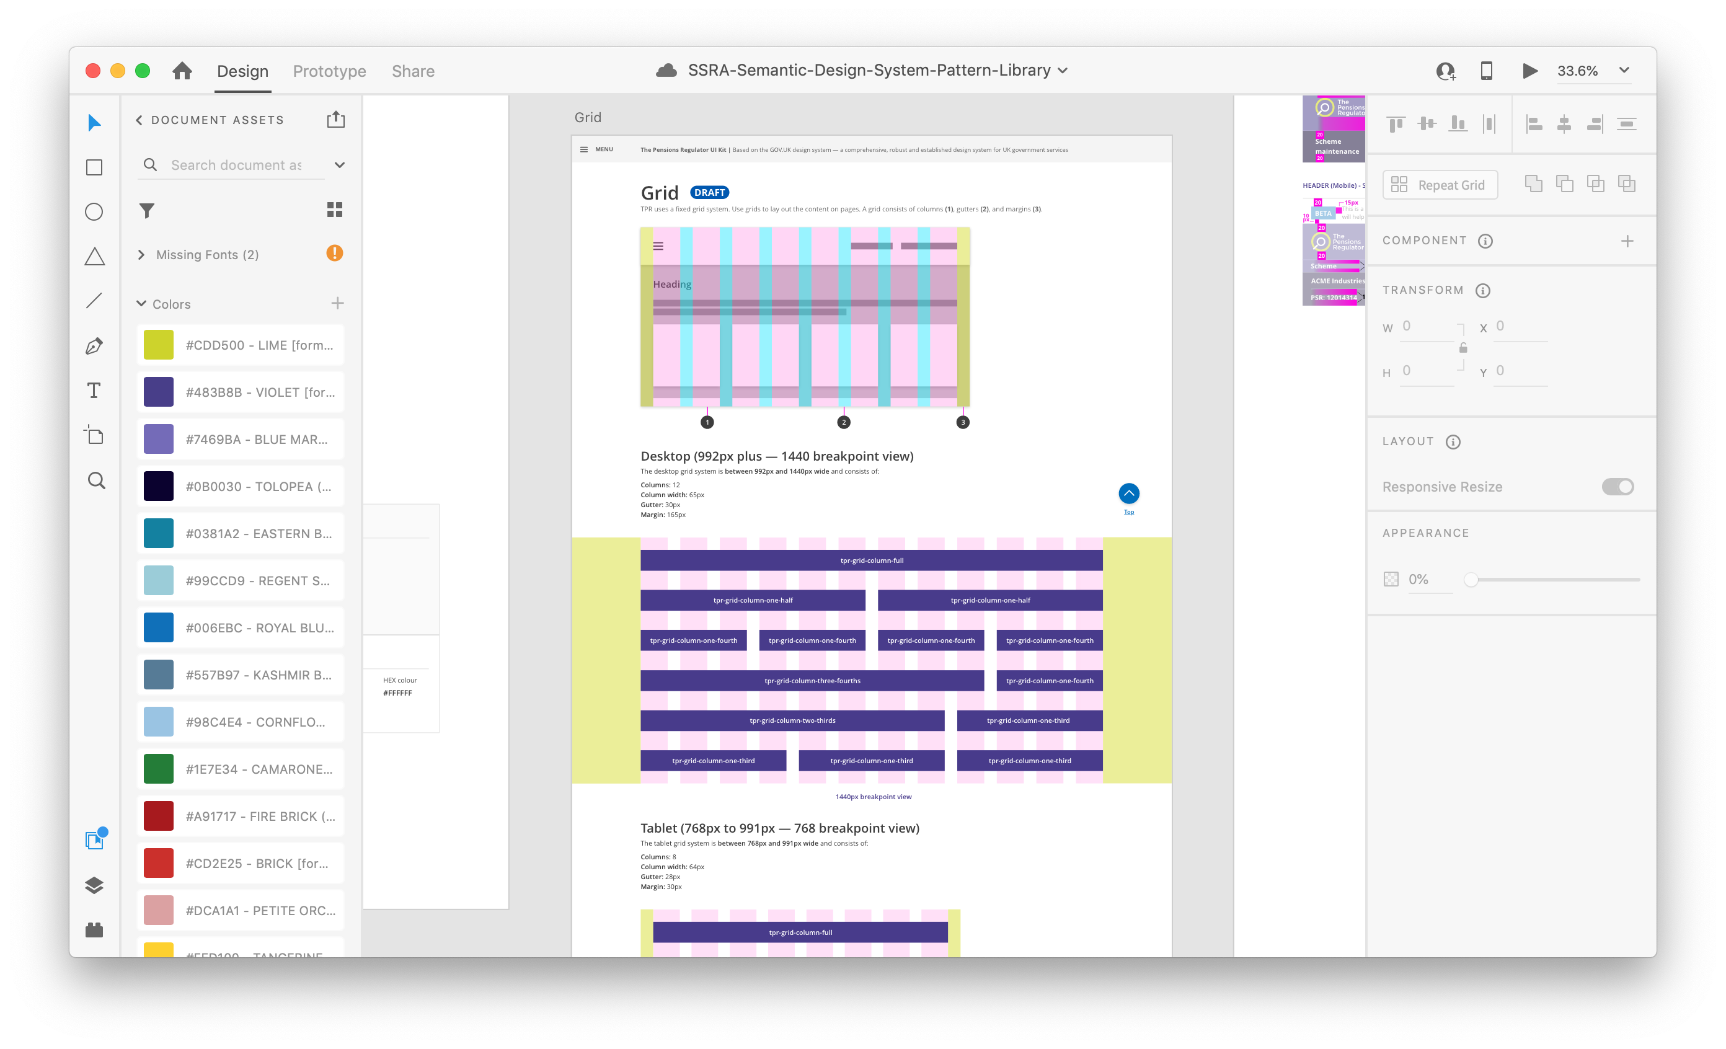Open the Share tab
Image resolution: width=1726 pixels, height=1049 pixels.
[412, 71]
